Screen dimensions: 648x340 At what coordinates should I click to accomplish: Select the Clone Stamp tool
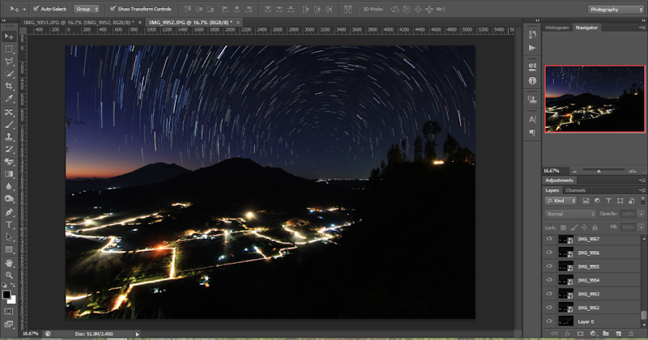pyautogui.click(x=9, y=137)
